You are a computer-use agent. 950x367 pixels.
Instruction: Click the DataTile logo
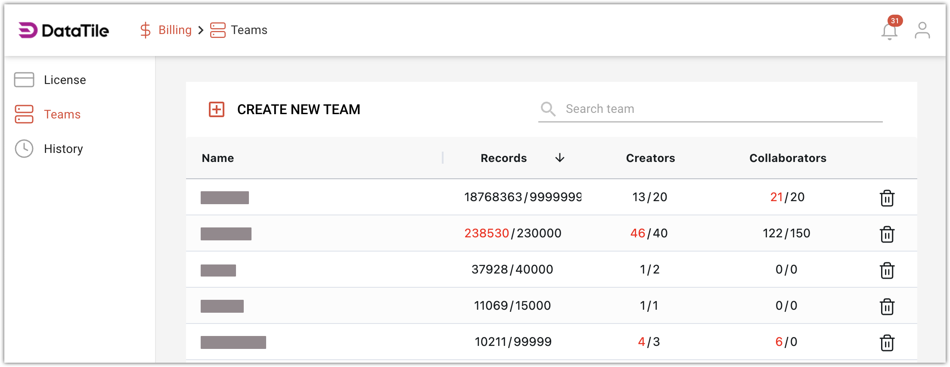pyautogui.click(x=64, y=30)
